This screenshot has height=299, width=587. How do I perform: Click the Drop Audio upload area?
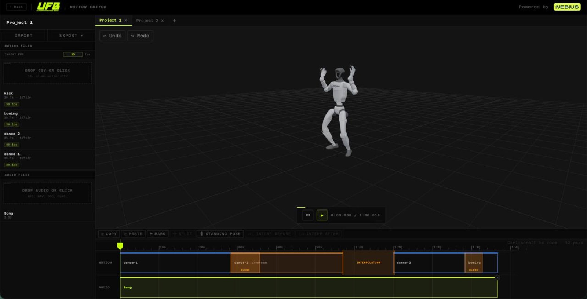click(x=47, y=193)
